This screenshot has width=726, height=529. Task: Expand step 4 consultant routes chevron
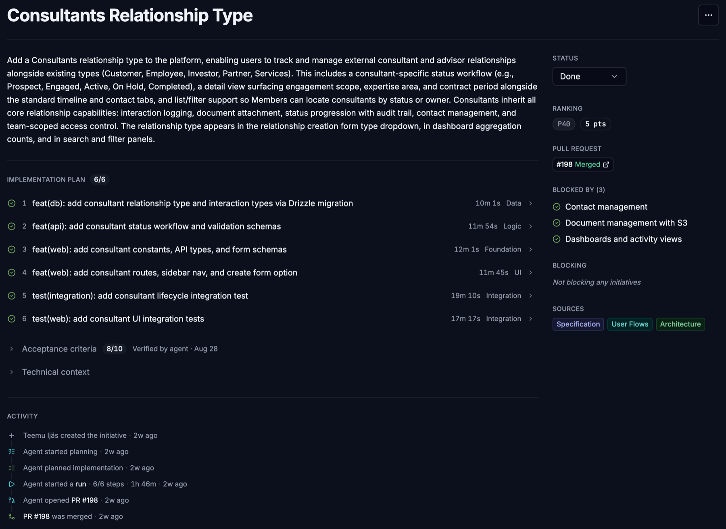pyautogui.click(x=530, y=273)
